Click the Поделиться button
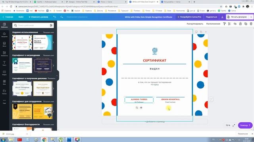The image size is (254, 142). click(212, 17)
